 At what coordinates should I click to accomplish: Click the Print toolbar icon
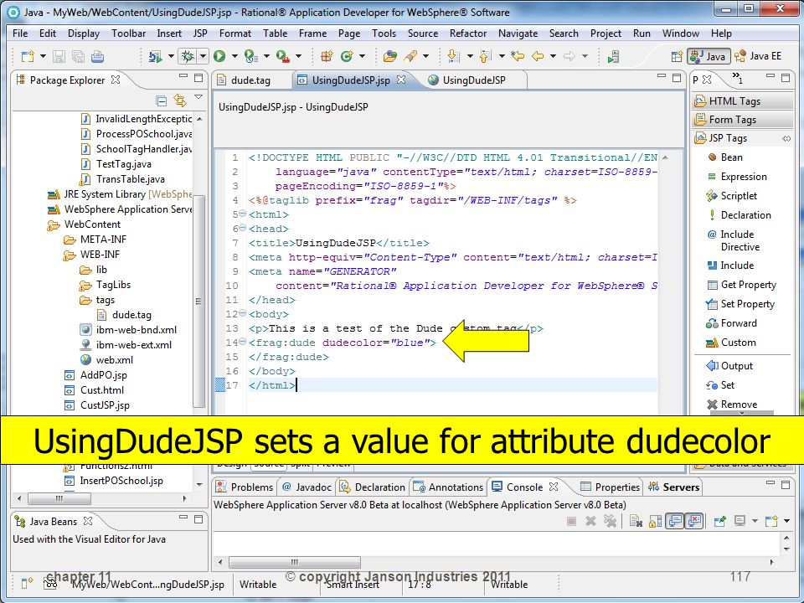click(97, 56)
